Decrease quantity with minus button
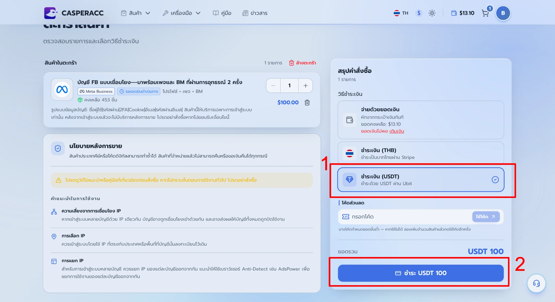Screen dimensions: 555x302 (x=273, y=86)
